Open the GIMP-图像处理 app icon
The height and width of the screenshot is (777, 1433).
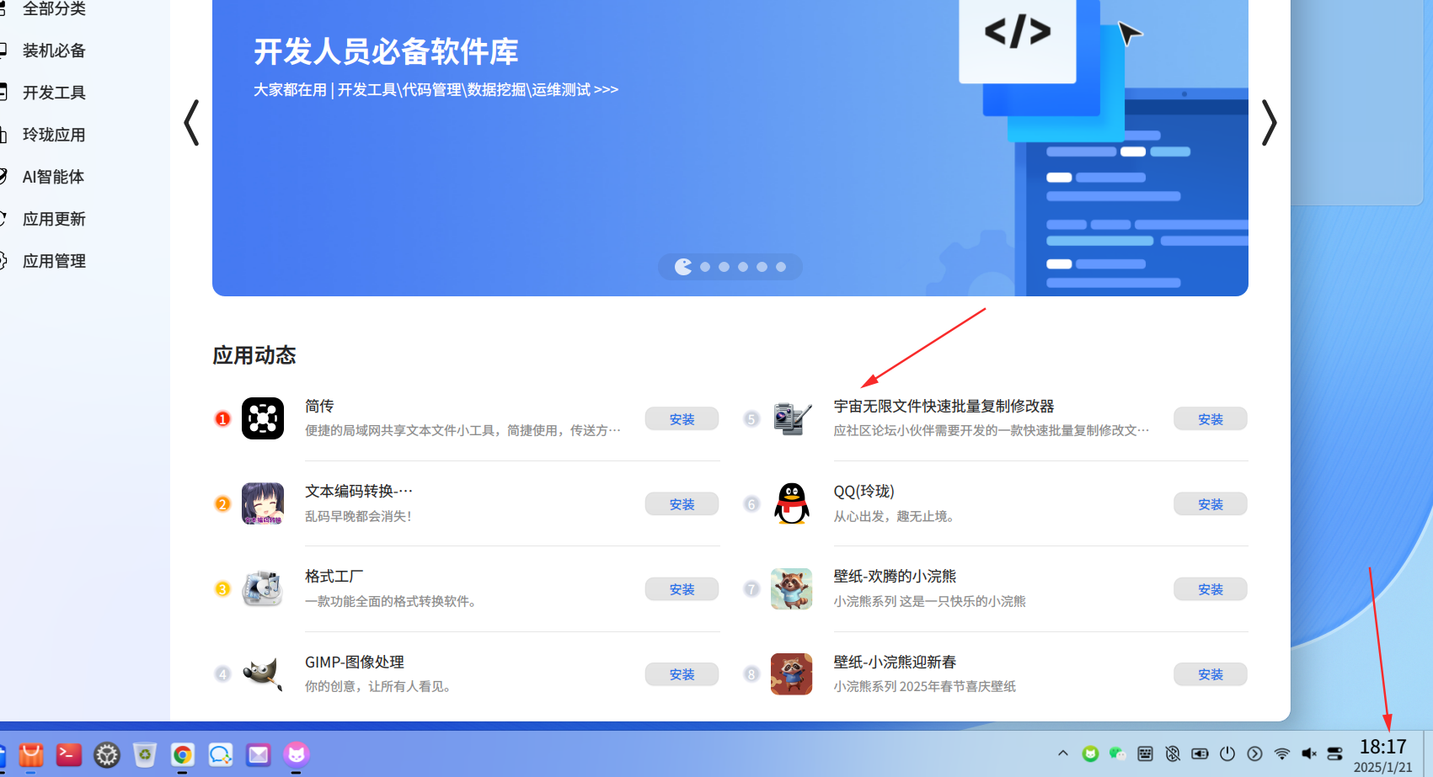[263, 673]
